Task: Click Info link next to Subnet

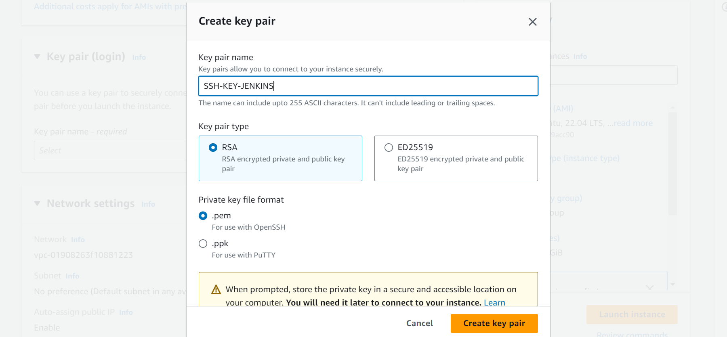Action: (72, 276)
